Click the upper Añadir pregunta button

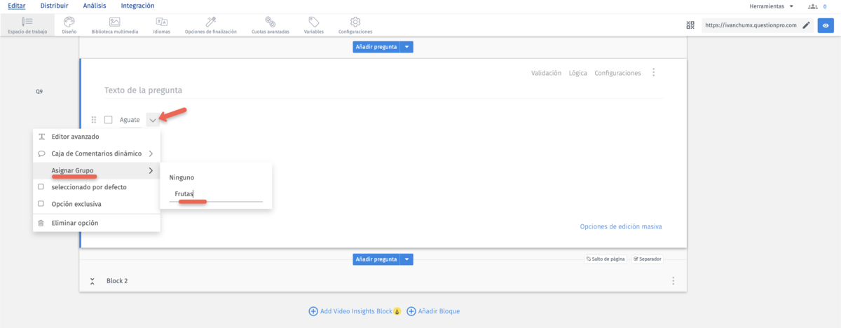pyautogui.click(x=376, y=47)
